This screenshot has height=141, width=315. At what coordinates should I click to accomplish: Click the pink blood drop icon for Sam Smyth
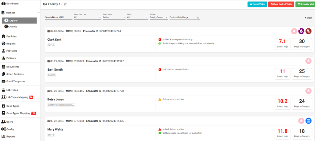[x=309, y=61]
